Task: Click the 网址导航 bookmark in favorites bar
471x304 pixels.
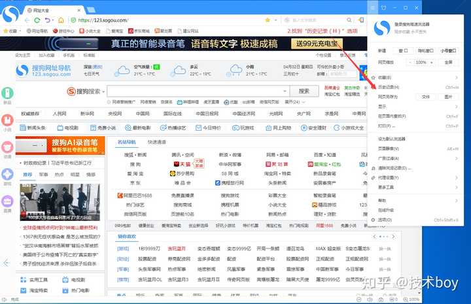Action: [x=37, y=31]
